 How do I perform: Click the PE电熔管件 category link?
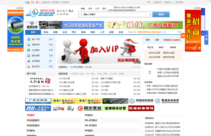click(x=33, y=121)
